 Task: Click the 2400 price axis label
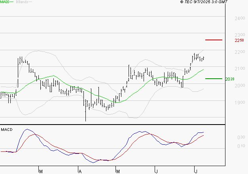click(239, 19)
